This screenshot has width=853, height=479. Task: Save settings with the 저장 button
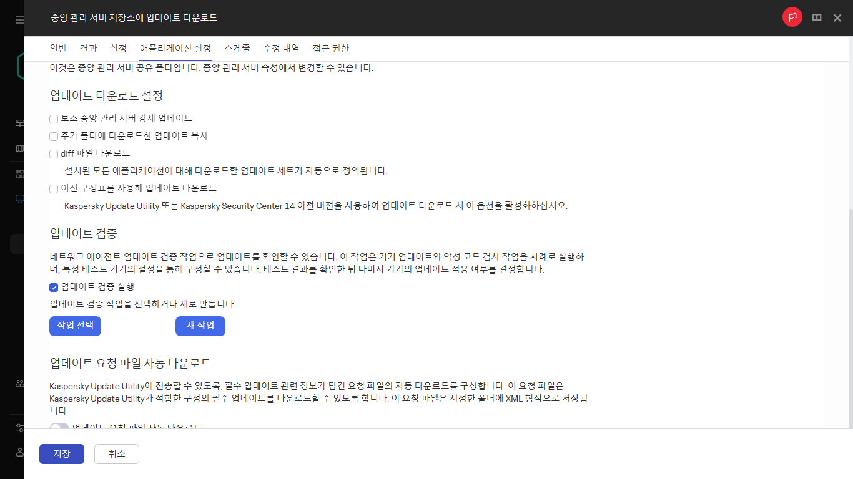[x=61, y=454]
